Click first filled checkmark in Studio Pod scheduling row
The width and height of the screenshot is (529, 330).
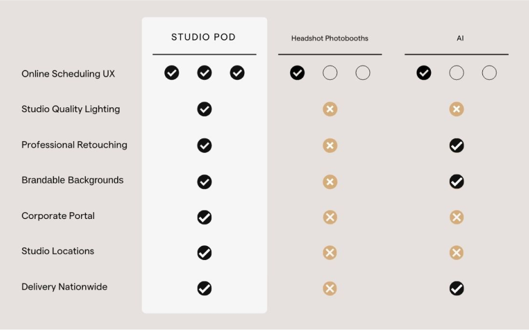172,73
